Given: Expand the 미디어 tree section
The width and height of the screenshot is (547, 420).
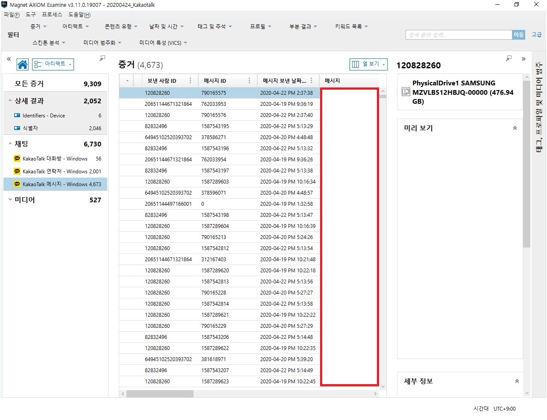Looking at the screenshot, I should pyautogui.click(x=10, y=199).
